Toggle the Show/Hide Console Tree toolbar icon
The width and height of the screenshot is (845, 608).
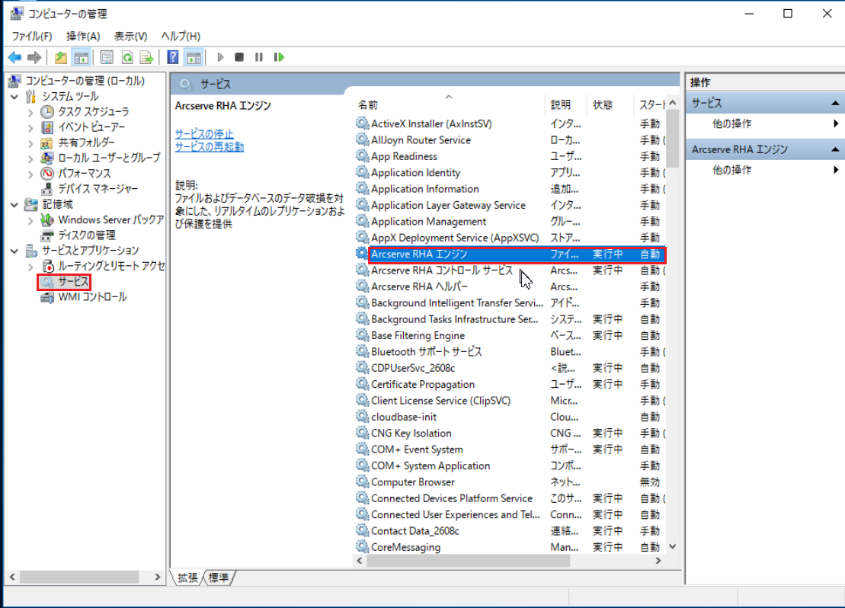point(82,57)
